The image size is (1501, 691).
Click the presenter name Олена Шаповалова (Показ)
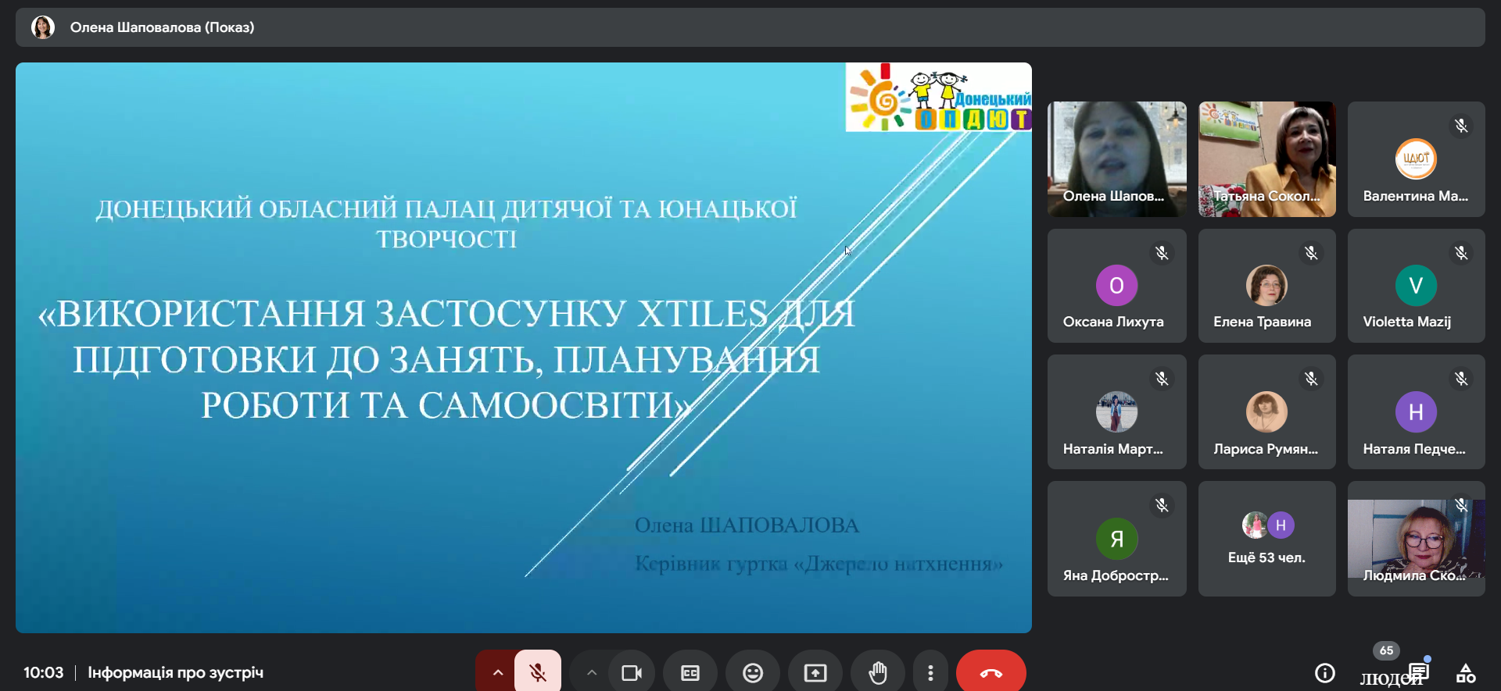coord(162,27)
